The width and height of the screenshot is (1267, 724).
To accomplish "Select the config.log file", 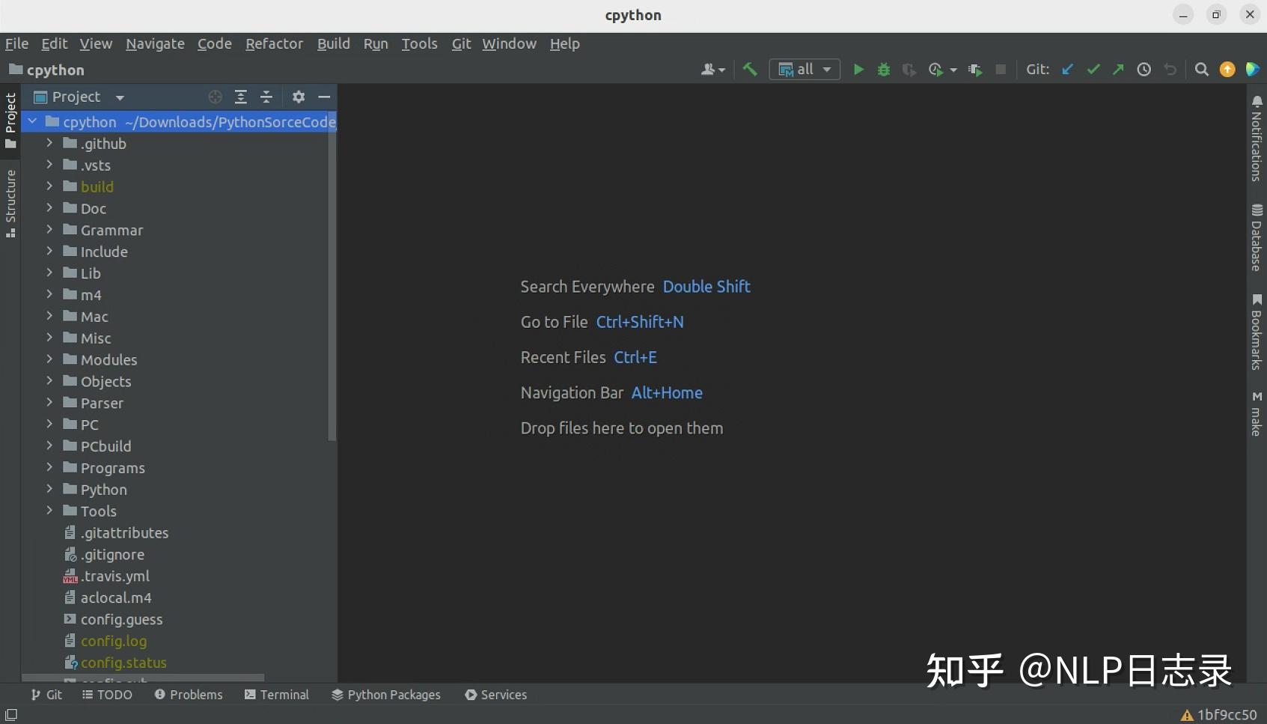I will click(114, 641).
